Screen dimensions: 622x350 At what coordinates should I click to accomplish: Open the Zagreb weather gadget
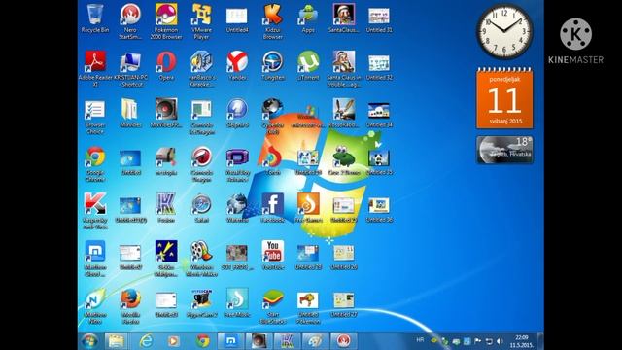pyautogui.click(x=504, y=150)
